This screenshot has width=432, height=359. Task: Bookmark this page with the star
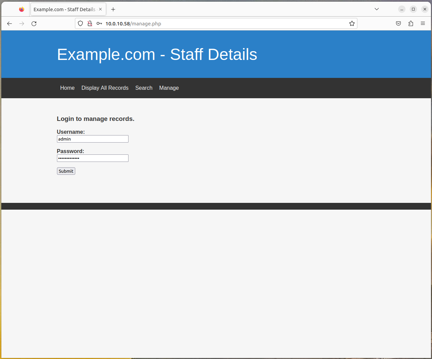tap(352, 23)
